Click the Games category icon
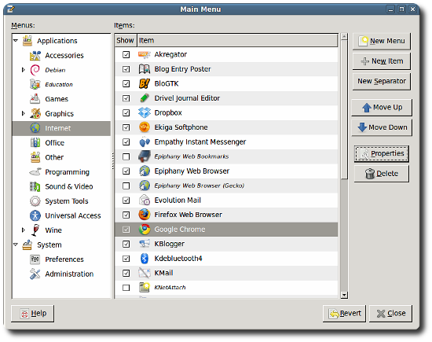The width and height of the screenshot is (432, 342). (35, 99)
